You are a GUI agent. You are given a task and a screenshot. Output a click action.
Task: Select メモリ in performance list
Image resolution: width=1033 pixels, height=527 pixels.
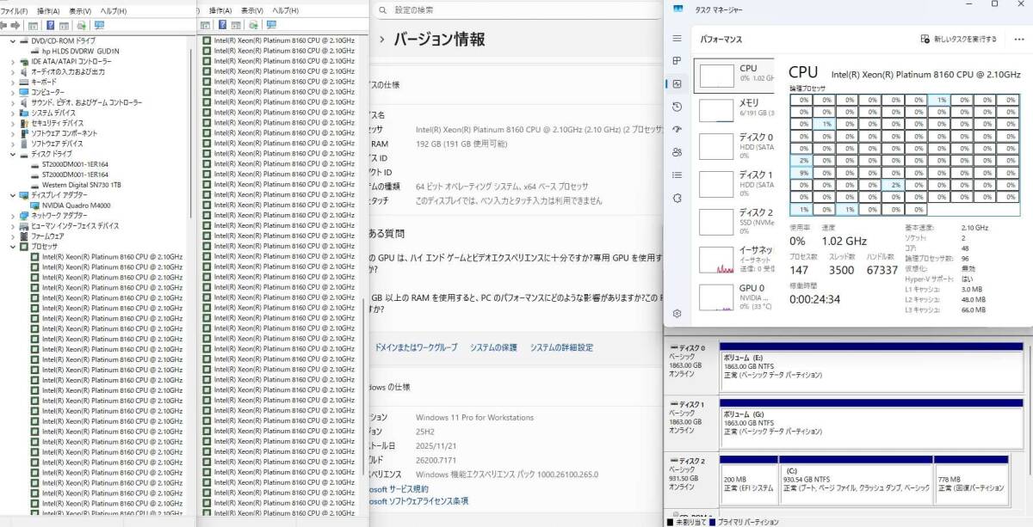(x=734, y=108)
